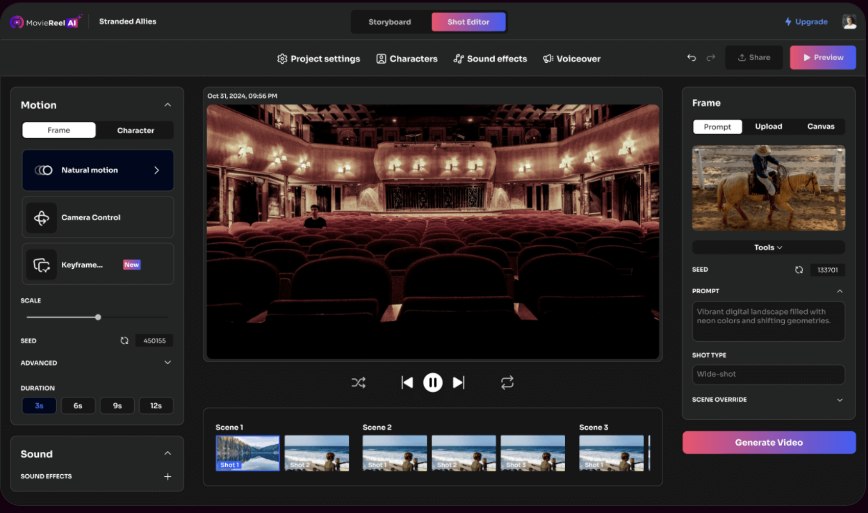The image size is (868, 513).
Task: Switch Motion panel to Character mode
Action: [135, 131]
